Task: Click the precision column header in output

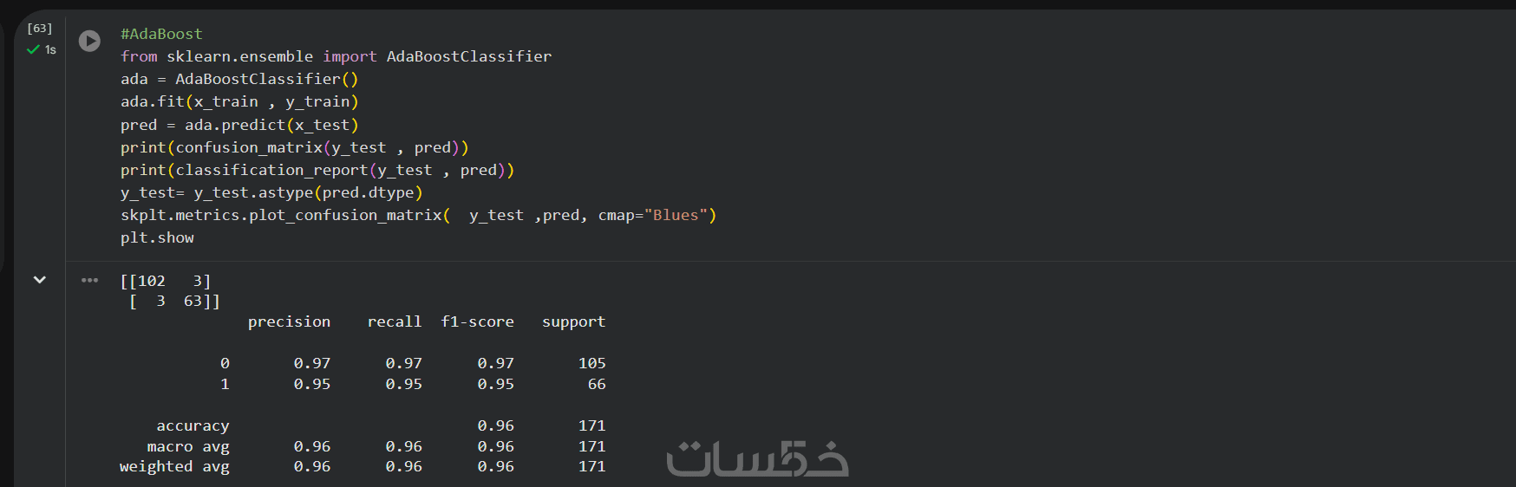Action: point(289,321)
